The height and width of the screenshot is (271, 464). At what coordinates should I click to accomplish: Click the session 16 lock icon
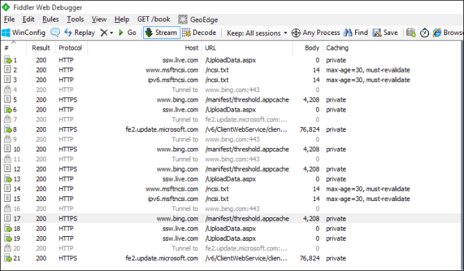coord(7,208)
